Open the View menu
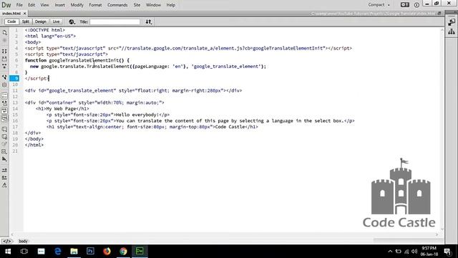 coord(44,5)
